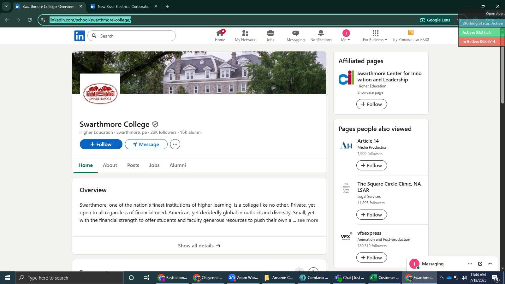The height and width of the screenshot is (284, 505).
Task: Open a new browser tab
Action: click(167, 6)
